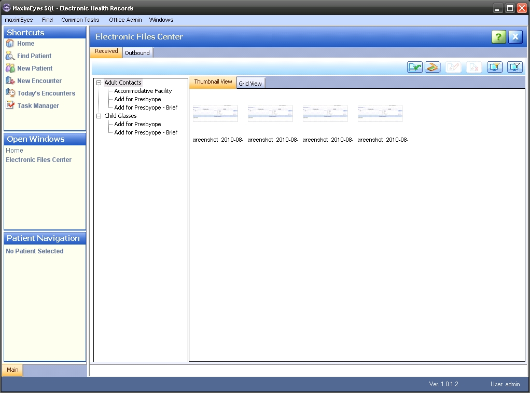
Task: Select Add for Presbyope under Child Glasses
Action: click(x=137, y=124)
